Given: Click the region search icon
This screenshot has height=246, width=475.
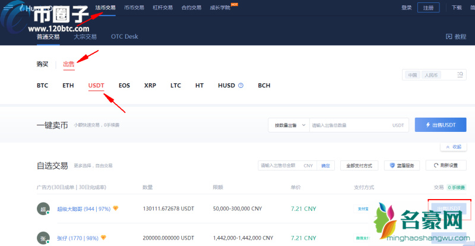Looking at the screenshot, I should (x=460, y=75).
